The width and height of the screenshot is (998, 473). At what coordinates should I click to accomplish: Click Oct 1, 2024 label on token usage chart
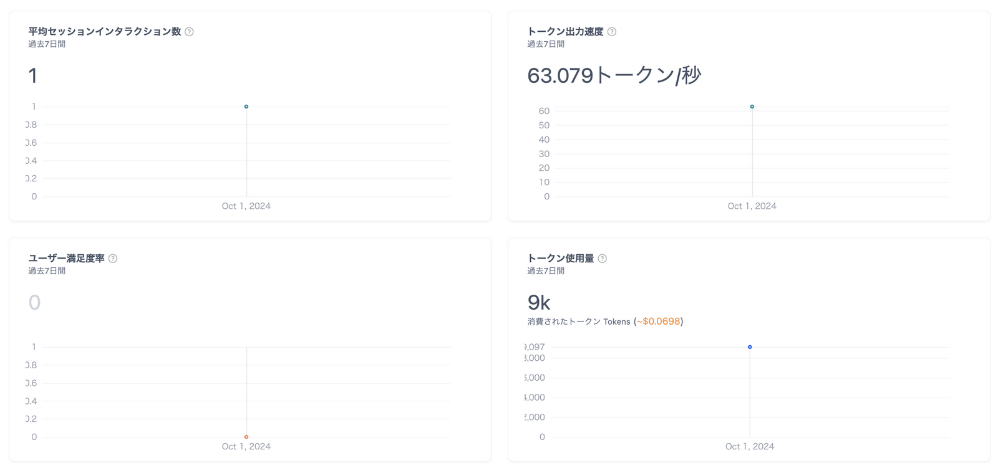[x=750, y=447]
